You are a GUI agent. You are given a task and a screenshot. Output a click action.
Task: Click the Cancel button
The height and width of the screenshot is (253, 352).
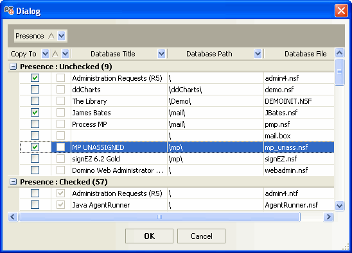coord(201,236)
